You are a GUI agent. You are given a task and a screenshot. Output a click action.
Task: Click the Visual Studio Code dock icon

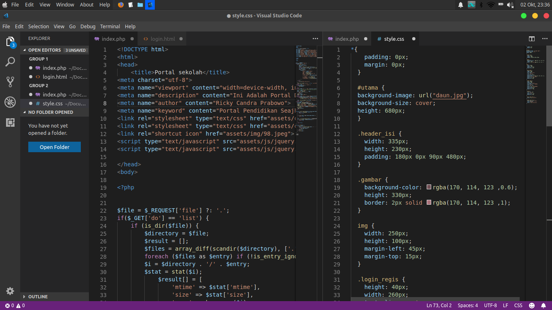[x=150, y=5]
